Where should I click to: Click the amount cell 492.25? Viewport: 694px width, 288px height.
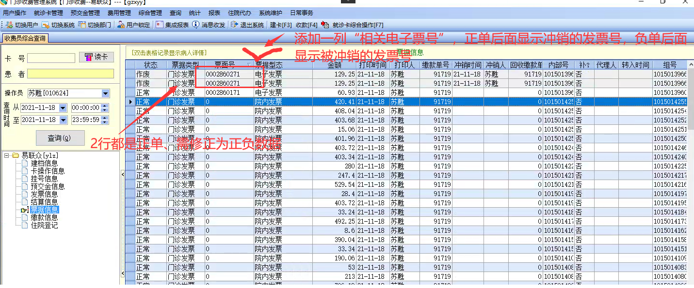334,221
